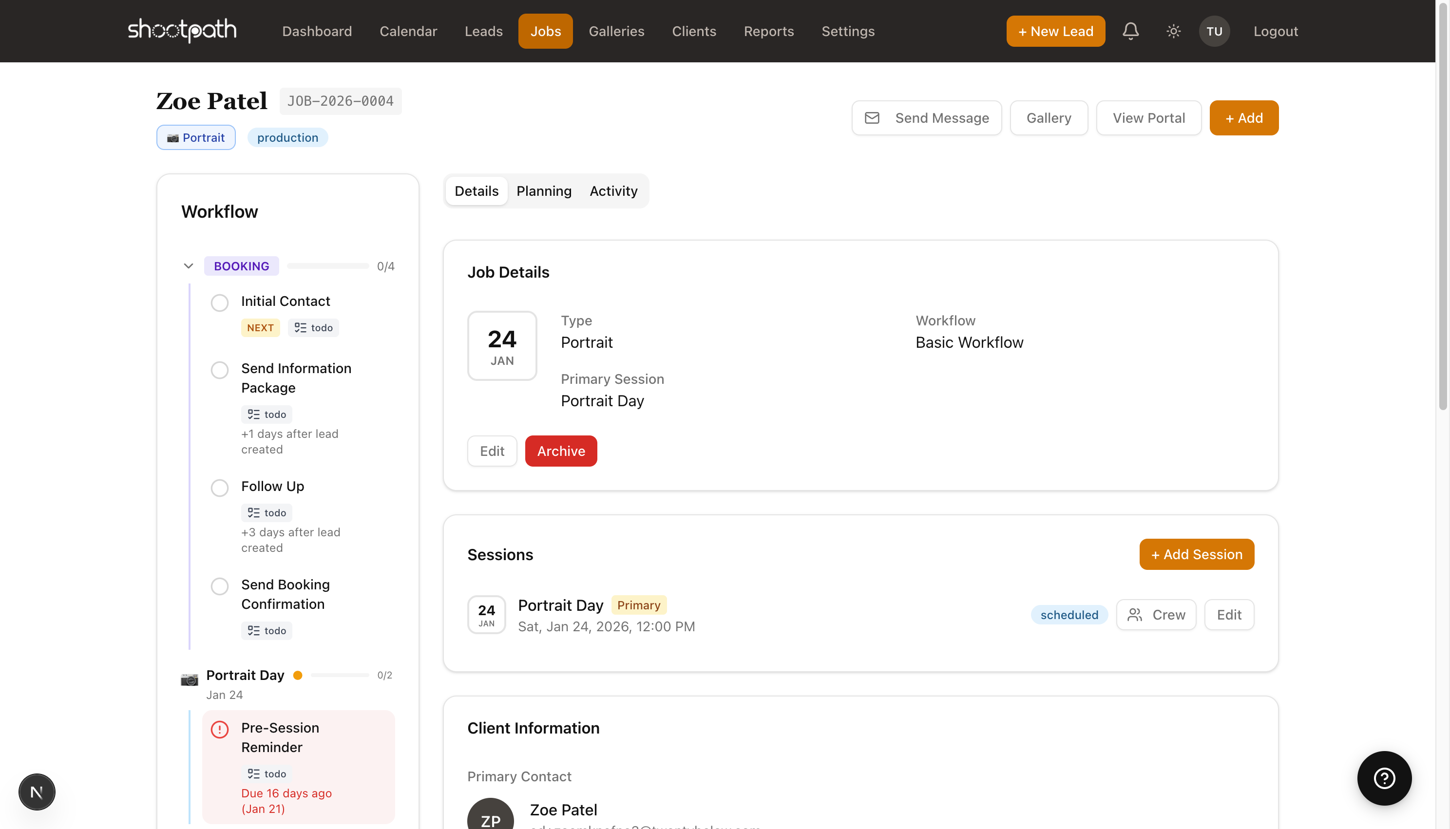Image resolution: width=1450 pixels, height=829 pixels.
Task: Toggle the light/dark theme sun icon
Action: click(x=1173, y=31)
